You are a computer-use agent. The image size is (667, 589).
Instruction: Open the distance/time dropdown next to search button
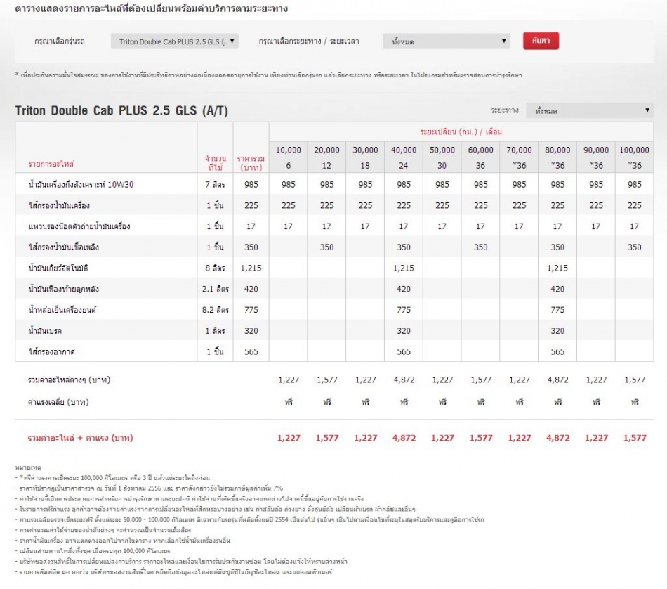tap(447, 41)
